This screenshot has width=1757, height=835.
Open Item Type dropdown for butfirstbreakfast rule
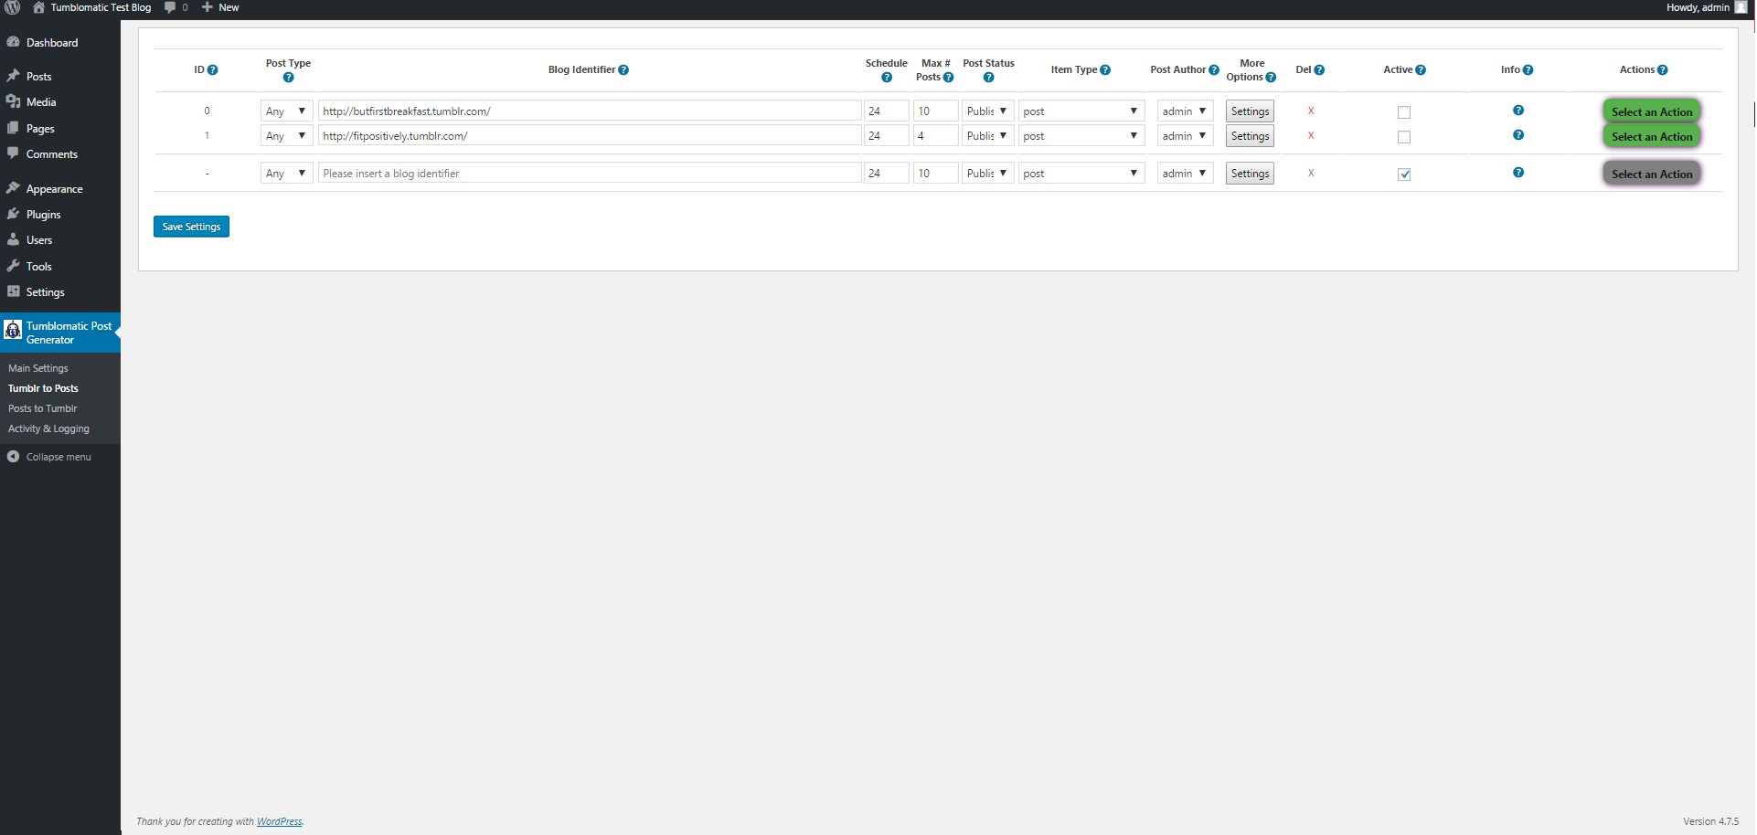click(x=1081, y=111)
